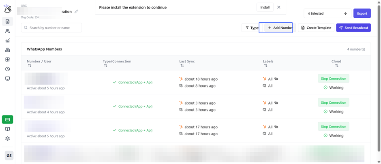
Task: Open the contacts people icon in sidebar
Action: pos(7,31)
